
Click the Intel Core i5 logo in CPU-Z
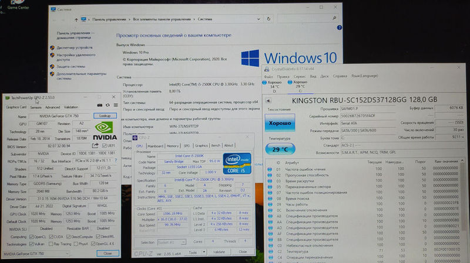pyautogui.click(x=237, y=163)
